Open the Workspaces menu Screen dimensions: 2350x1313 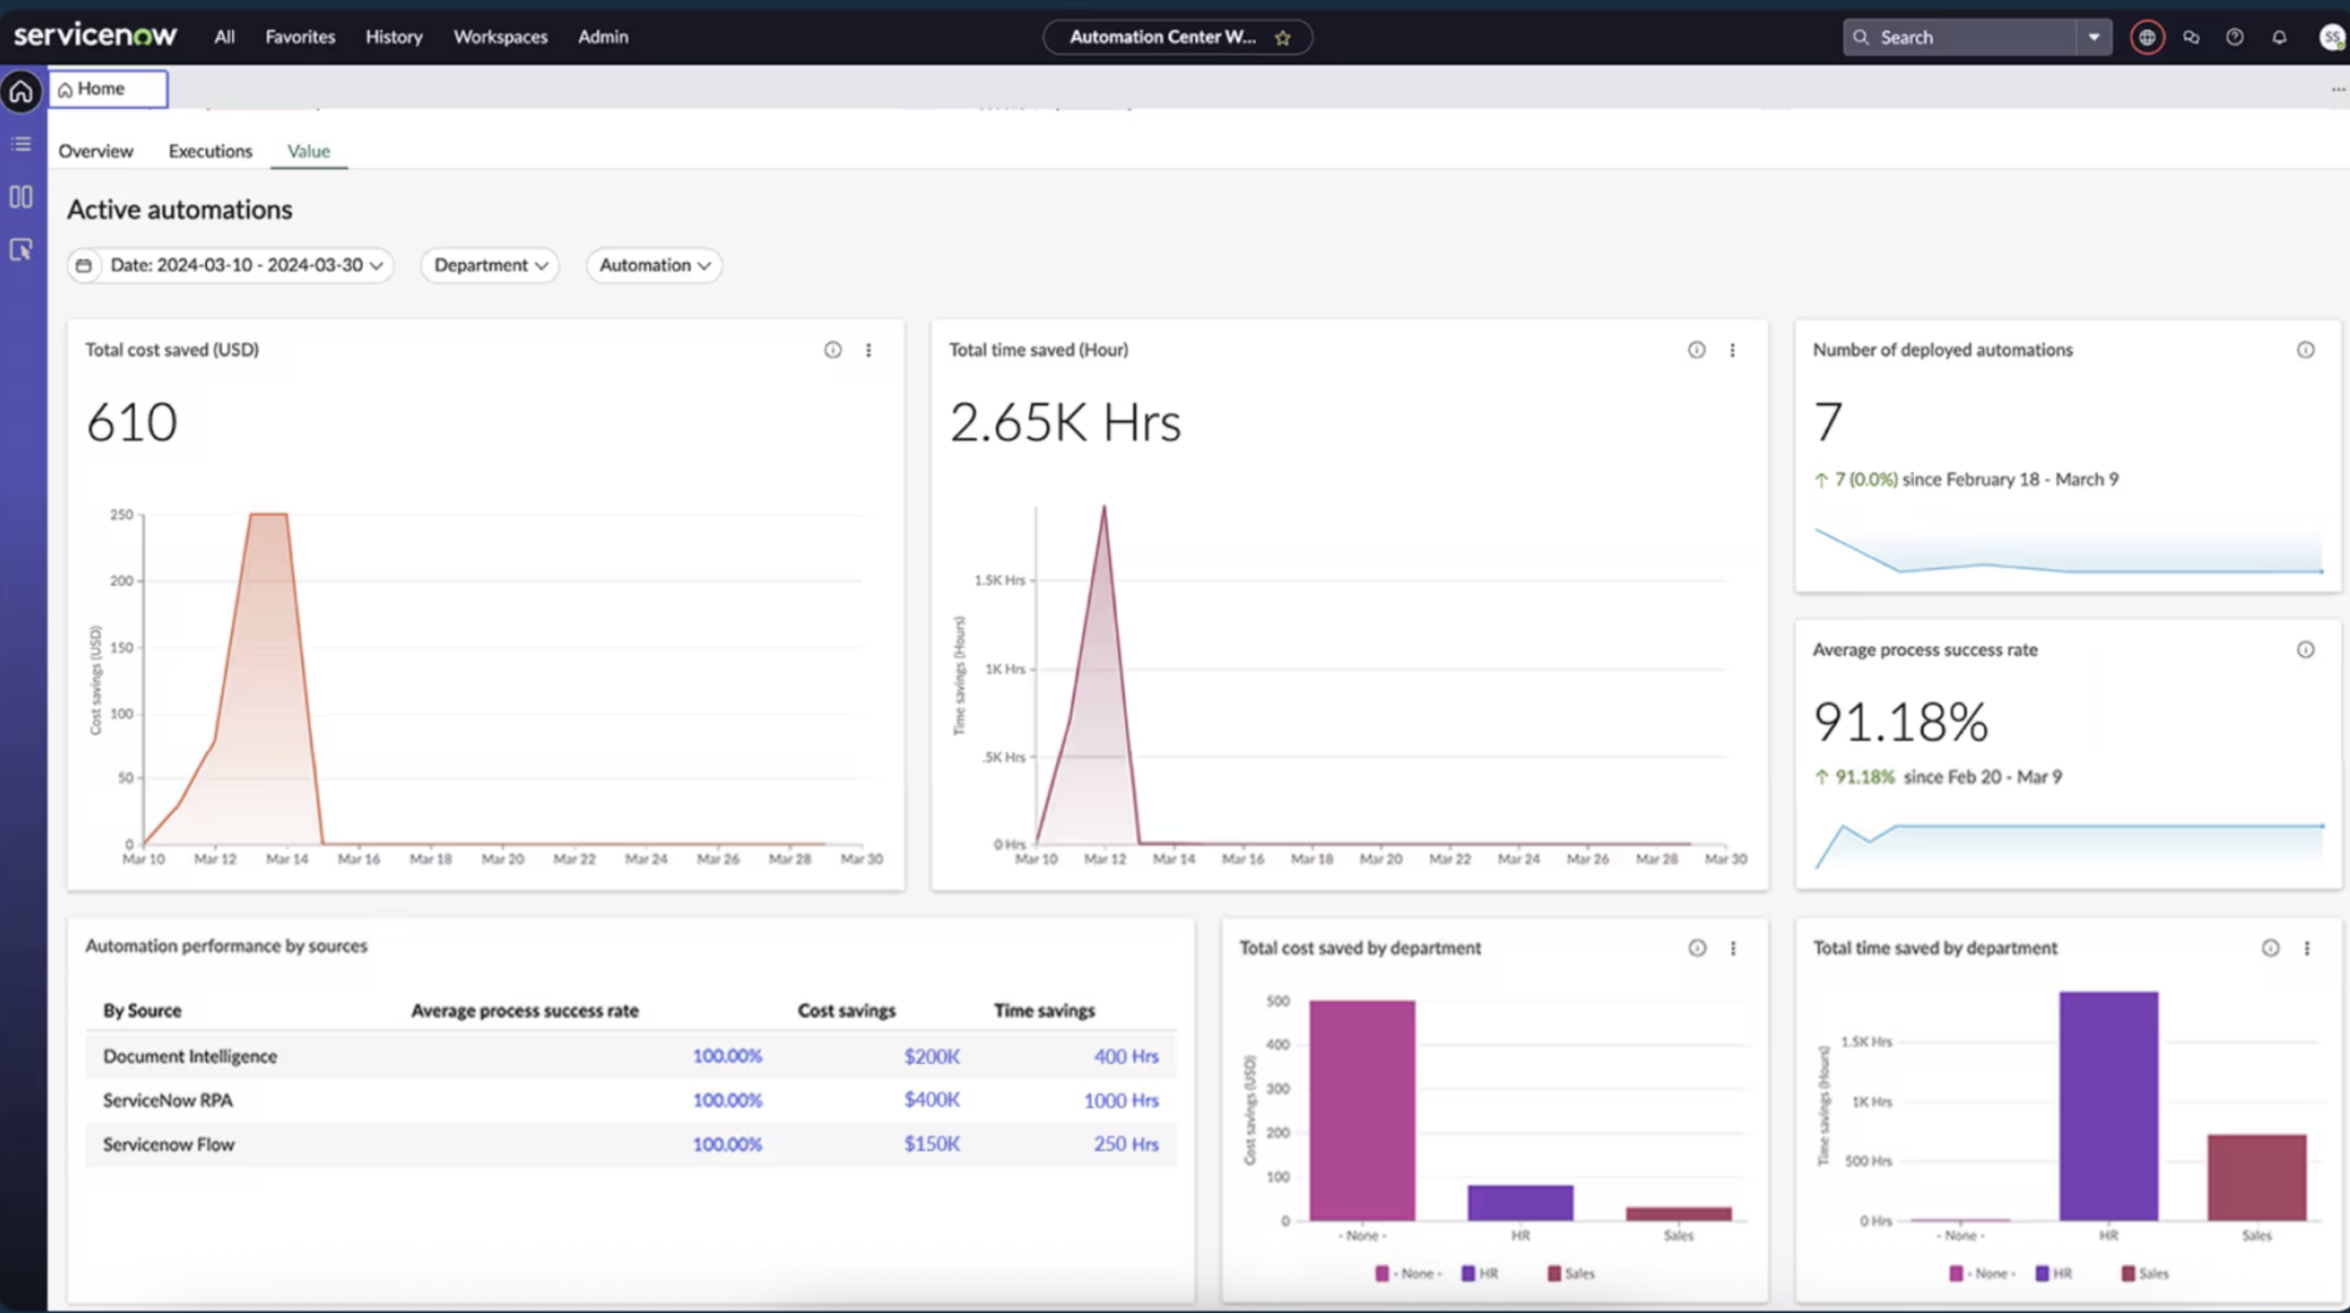click(501, 36)
